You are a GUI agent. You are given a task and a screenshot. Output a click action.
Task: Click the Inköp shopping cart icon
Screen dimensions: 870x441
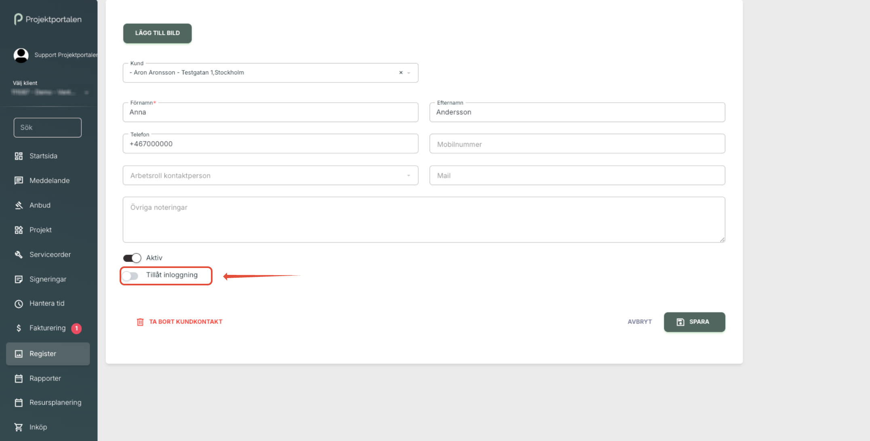coord(19,427)
